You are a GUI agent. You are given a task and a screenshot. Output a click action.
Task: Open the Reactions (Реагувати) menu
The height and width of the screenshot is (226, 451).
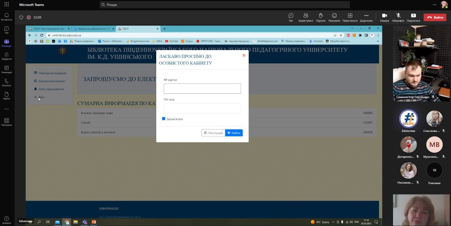(x=334, y=17)
